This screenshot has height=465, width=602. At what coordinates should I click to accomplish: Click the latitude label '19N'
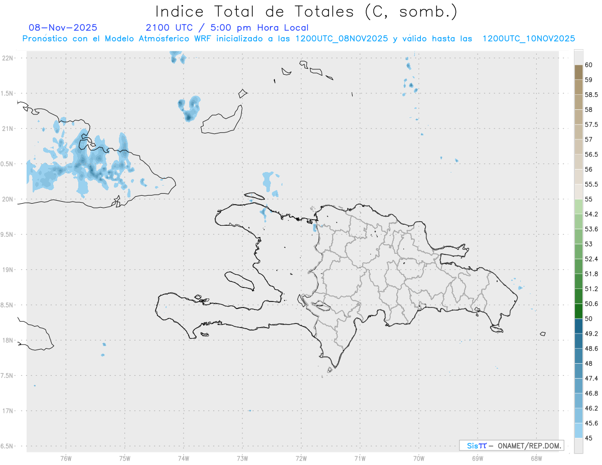click(7, 270)
